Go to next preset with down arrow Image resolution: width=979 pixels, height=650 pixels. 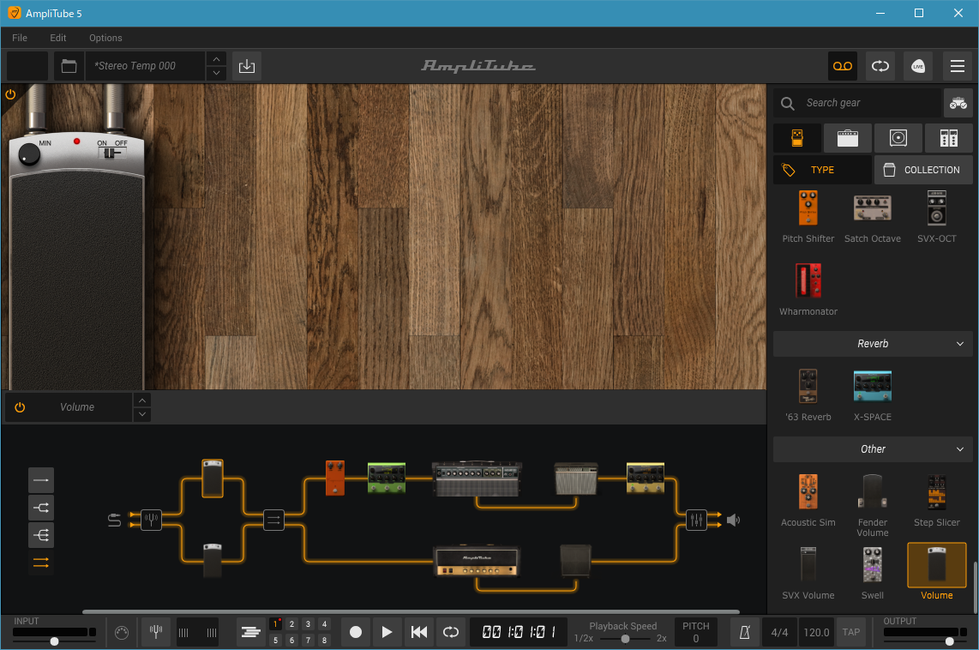216,73
